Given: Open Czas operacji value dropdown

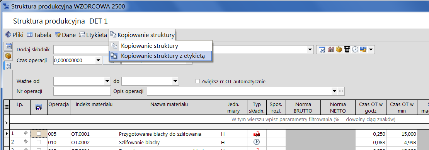Looking at the screenshot, I should (x=98, y=60).
